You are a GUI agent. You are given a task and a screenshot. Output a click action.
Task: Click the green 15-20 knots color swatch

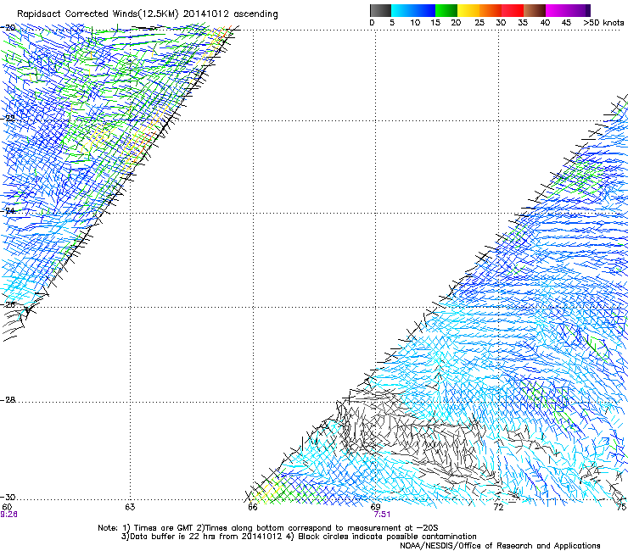click(446, 10)
